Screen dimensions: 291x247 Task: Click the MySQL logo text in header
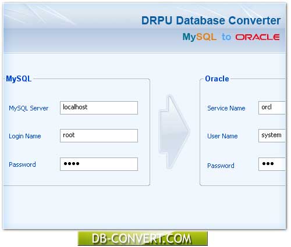tap(200, 37)
